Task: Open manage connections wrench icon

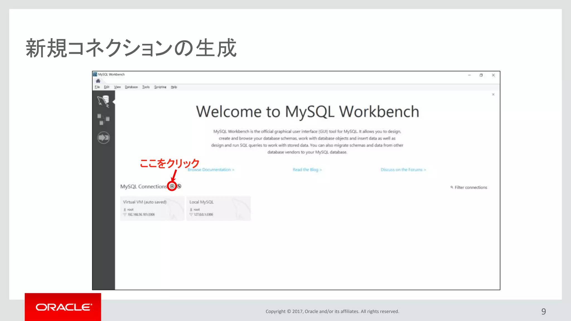Action: 179,186
